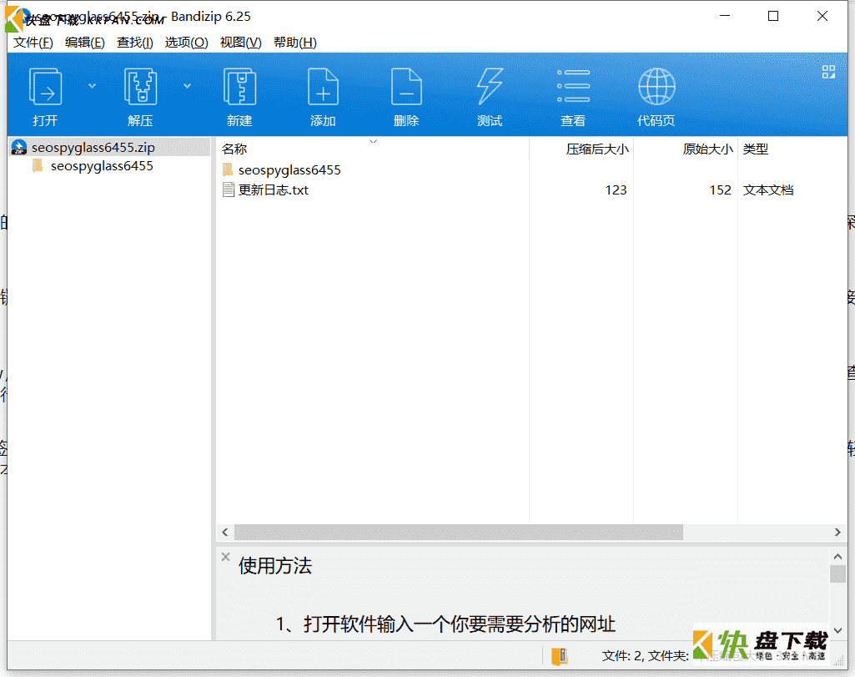Click the horizontal scrollbar right arrow
This screenshot has width=855, height=677.
point(837,532)
